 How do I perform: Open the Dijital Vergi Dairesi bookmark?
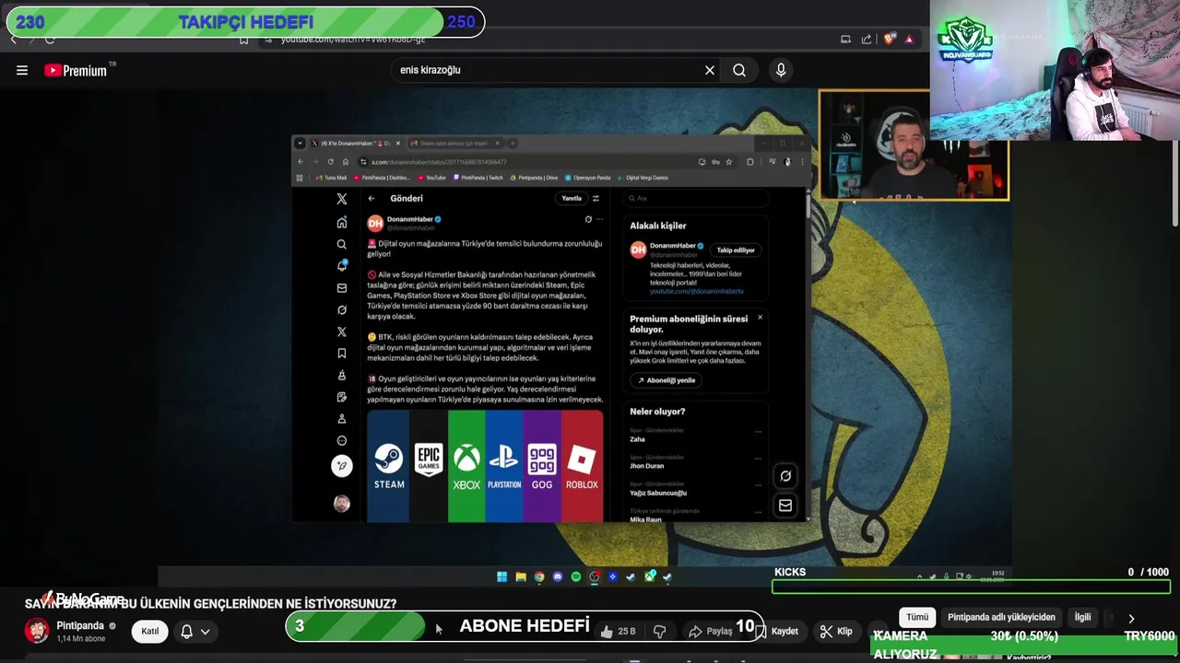[643, 178]
